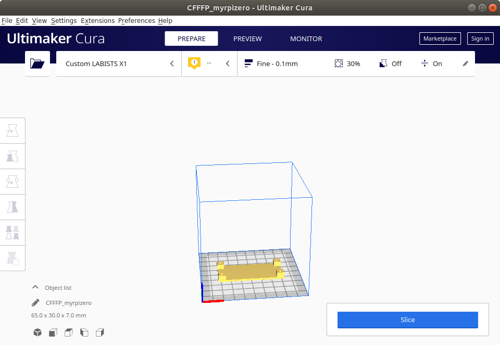
Task: Select CFFFP_myrpizero in the object list
Action: (x=69, y=303)
